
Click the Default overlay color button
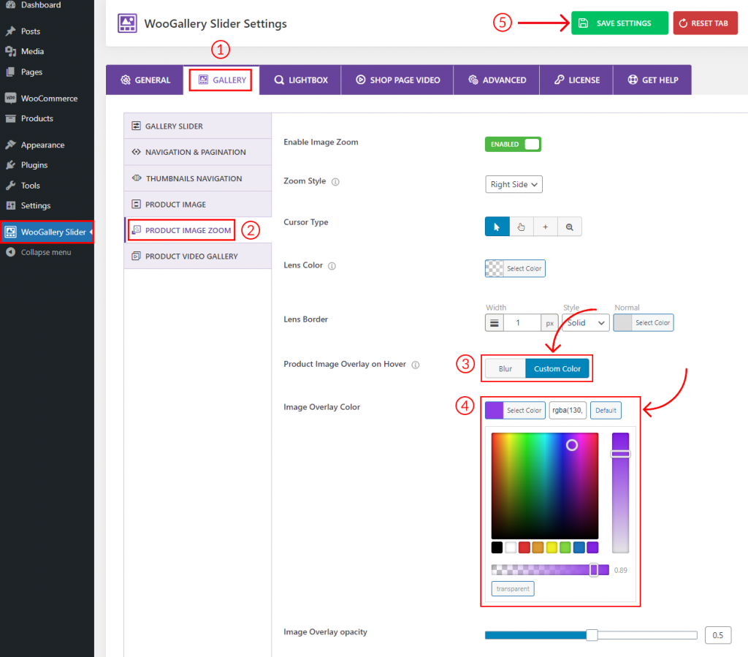[606, 410]
